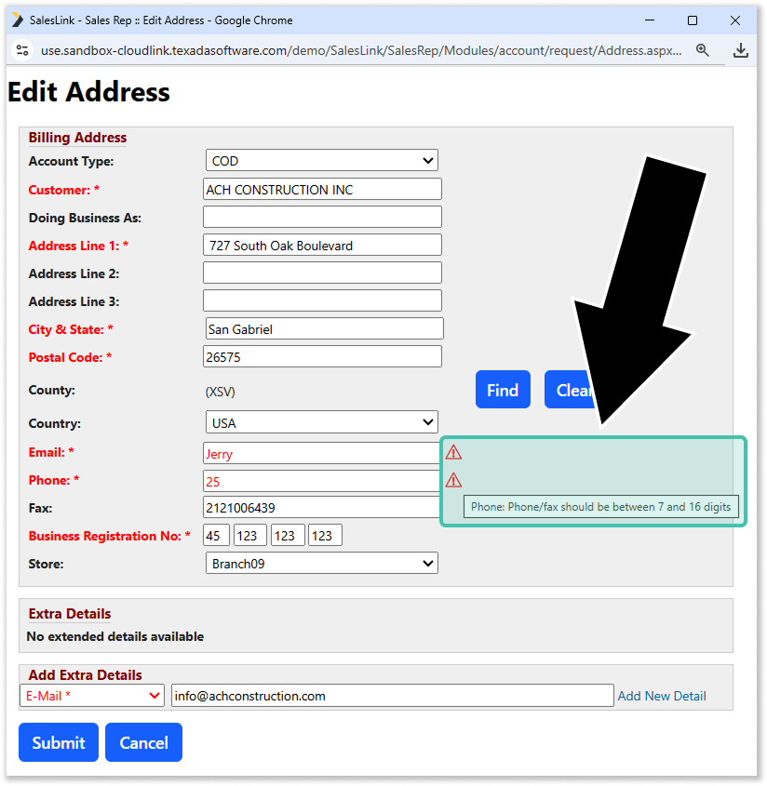Viewport: 767px width, 786px height.
Task: Select the Address Line 1 input
Action: coord(322,246)
